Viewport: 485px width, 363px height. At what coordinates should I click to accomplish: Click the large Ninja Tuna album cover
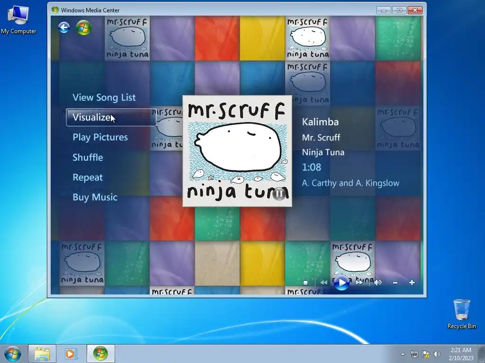tap(237, 151)
